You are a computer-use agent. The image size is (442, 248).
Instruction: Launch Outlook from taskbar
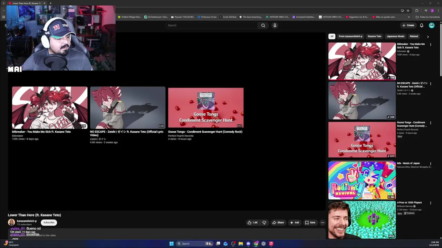[225, 244]
